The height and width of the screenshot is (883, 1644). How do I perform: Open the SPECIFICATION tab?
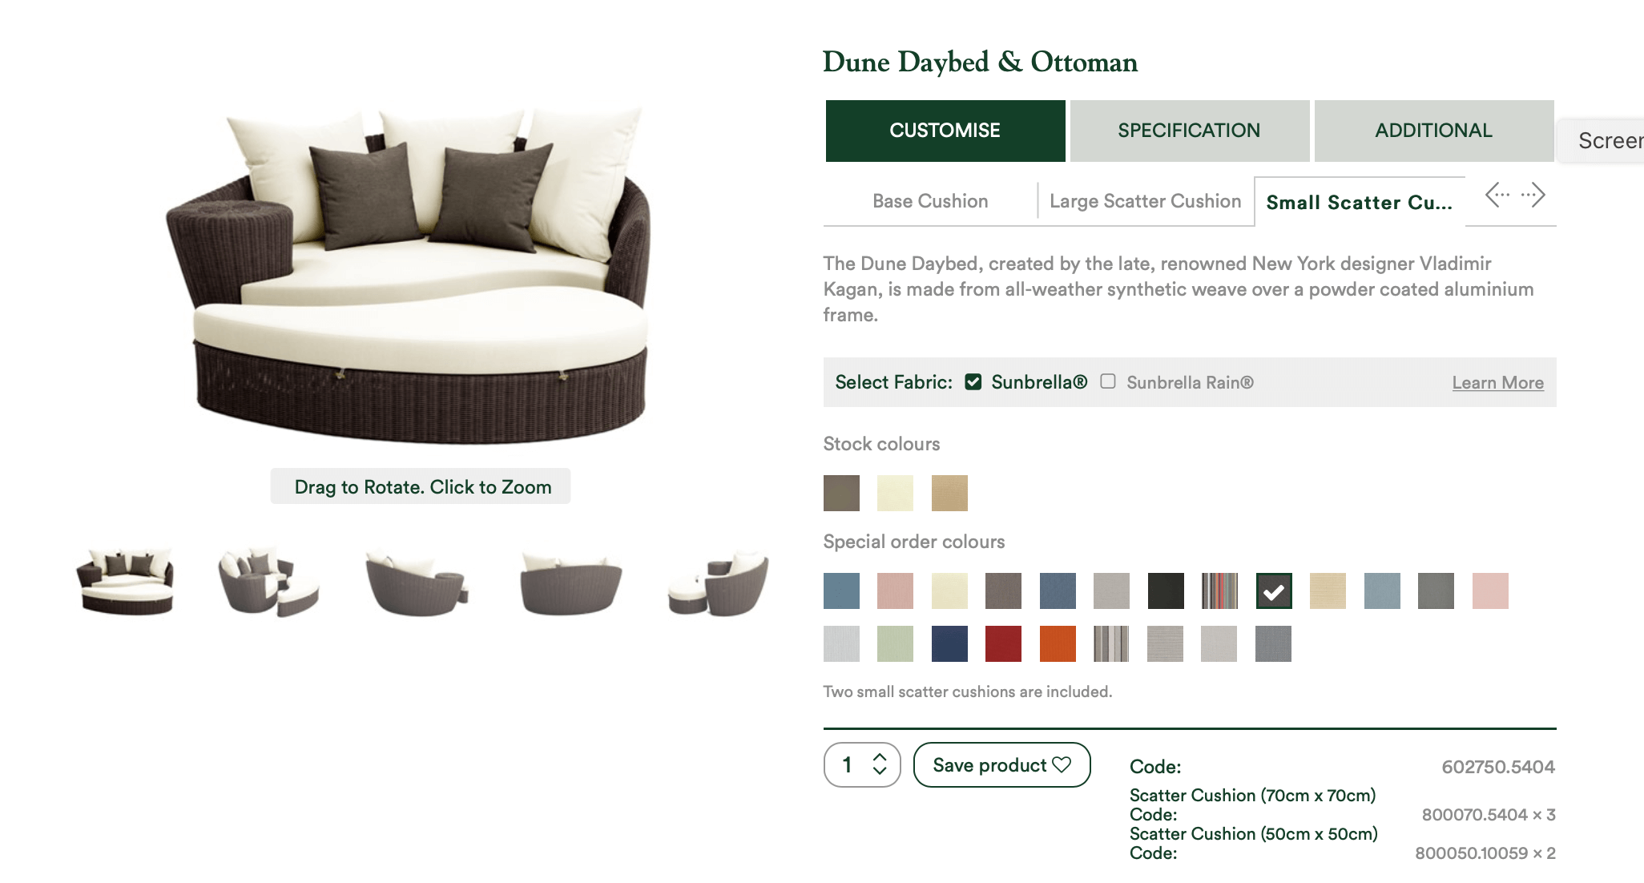(1190, 131)
